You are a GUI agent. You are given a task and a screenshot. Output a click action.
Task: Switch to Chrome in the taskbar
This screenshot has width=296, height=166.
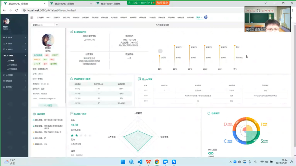click(x=157, y=162)
